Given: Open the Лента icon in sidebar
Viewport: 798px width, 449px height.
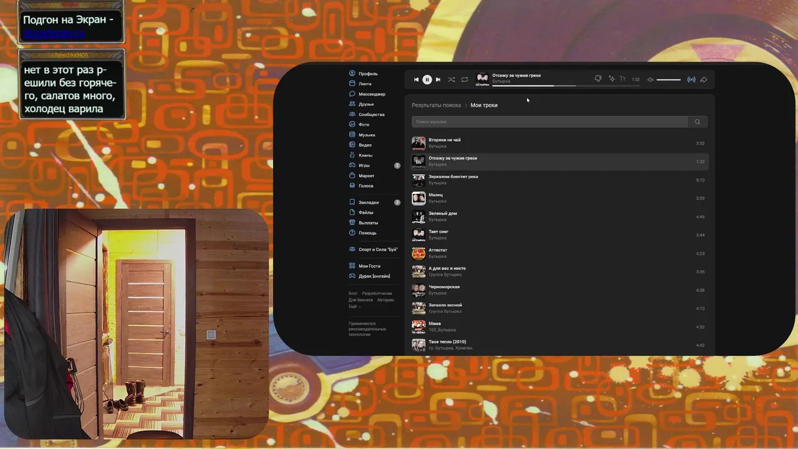Looking at the screenshot, I should click(352, 84).
